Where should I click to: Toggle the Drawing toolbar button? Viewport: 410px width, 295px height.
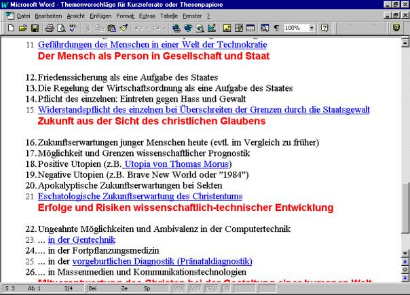coord(212,28)
